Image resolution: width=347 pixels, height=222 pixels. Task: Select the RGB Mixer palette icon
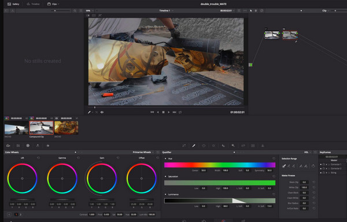(x=38, y=146)
